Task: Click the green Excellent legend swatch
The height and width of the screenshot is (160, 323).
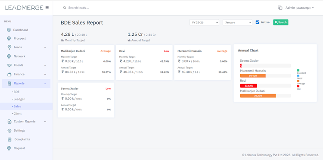Action: click(298, 71)
